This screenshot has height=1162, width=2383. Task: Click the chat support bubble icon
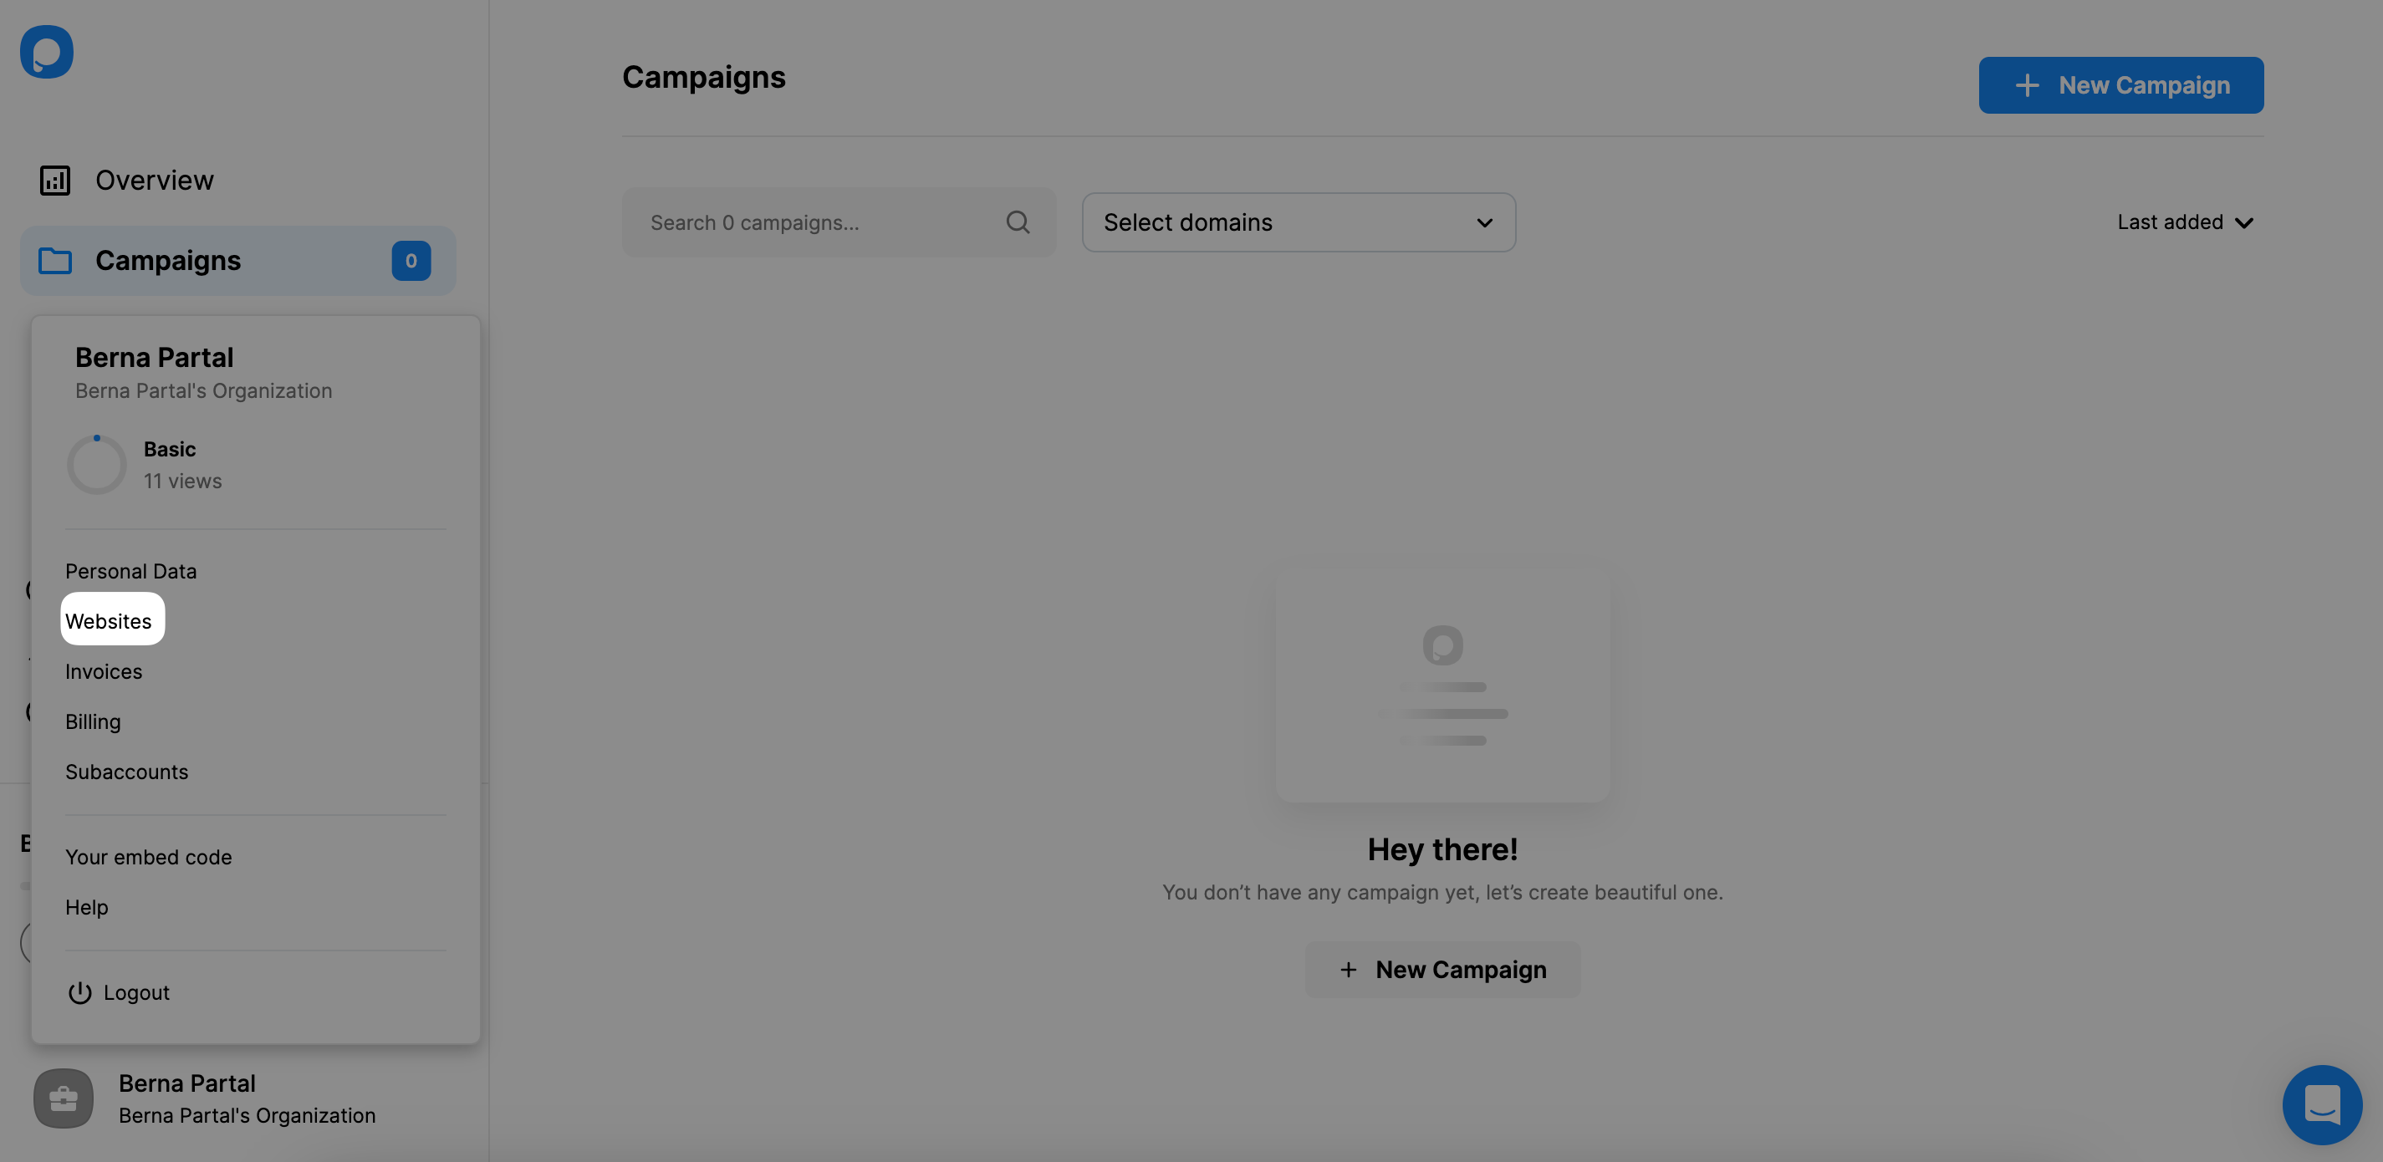pos(2322,1104)
